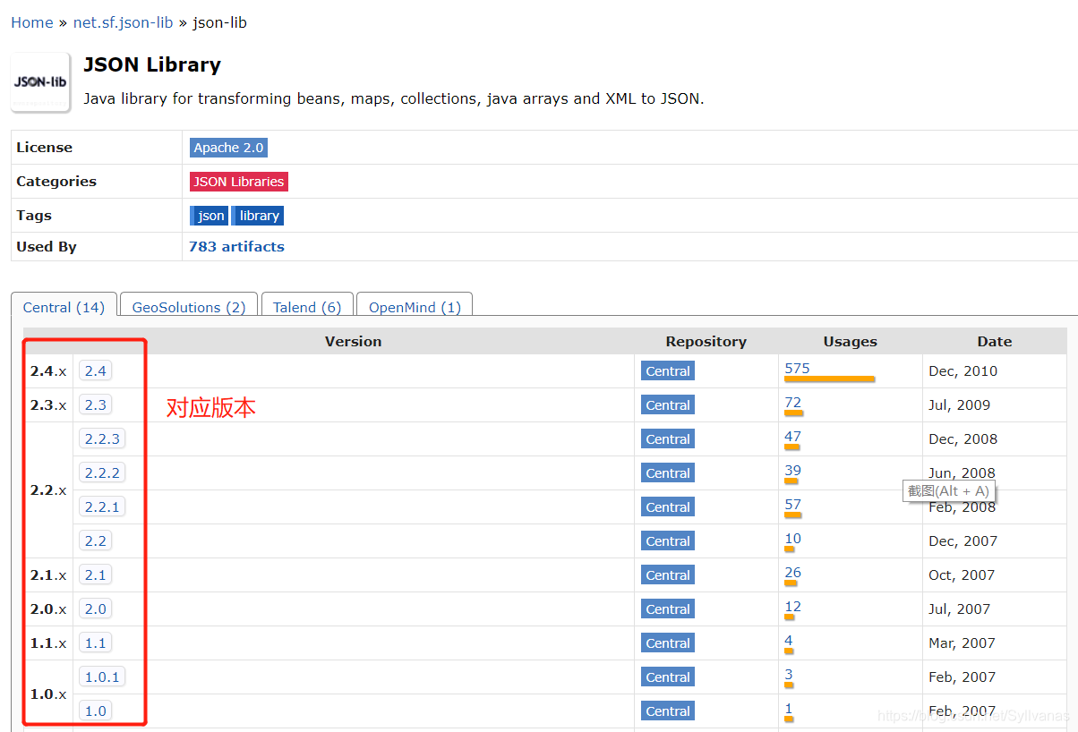This screenshot has height=732, width=1078.
Task: Open the Apache 2.0 license tag
Action: [228, 148]
